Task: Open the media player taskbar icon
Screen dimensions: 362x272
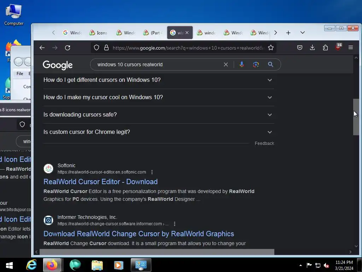Action: pos(119,265)
